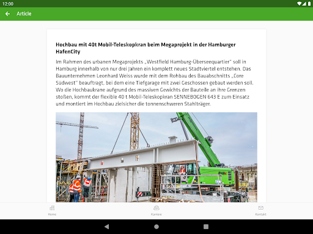Click the workers in orange vests
Viewport: 313px width, 234px height.
pyautogui.click(x=81, y=189)
